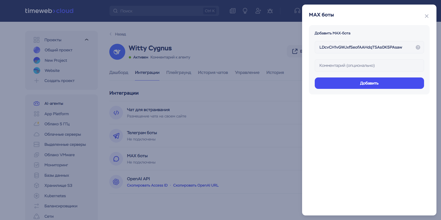
Task: Open support headphones icon
Action: [297, 11]
